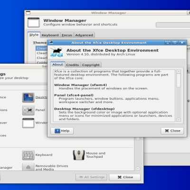This screenshot has height=190, width=190.
Task: Click the Removable Drives and Media label
Action: (52, 168)
